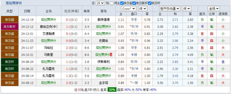Click away team 佩特捷德

103,20
